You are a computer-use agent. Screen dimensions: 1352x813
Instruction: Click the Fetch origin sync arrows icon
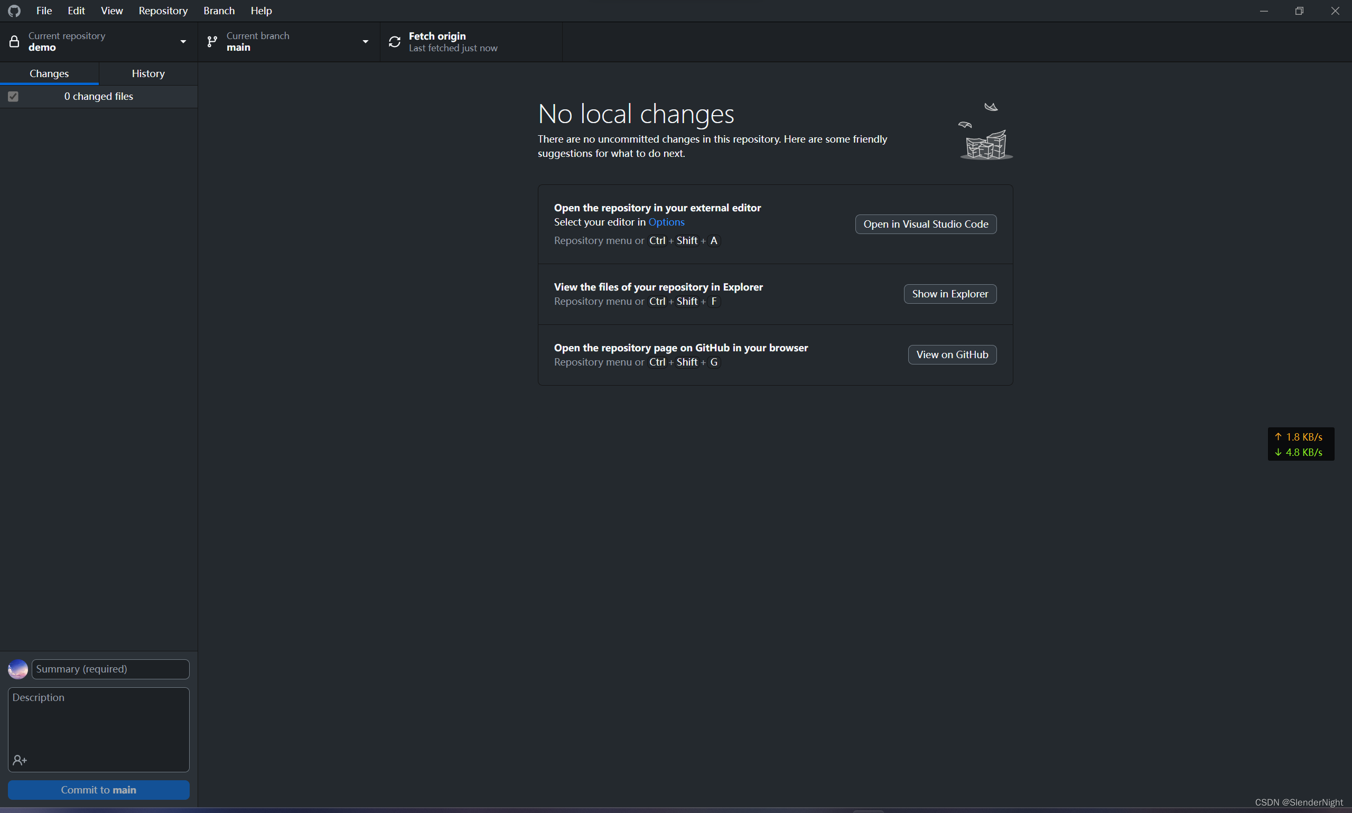(395, 42)
